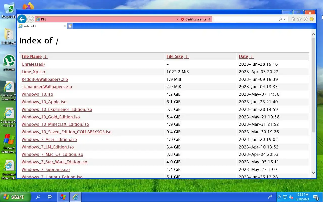Viewport: 323px width, 202px height.
Task: Click Windows_10_Gold_Edition.iso
Action: click(x=51, y=117)
